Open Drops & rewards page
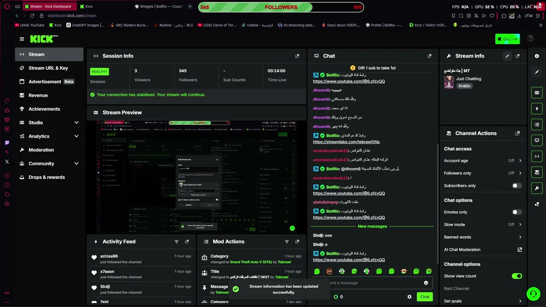Viewport: 546px width, 307px height. (49, 177)
